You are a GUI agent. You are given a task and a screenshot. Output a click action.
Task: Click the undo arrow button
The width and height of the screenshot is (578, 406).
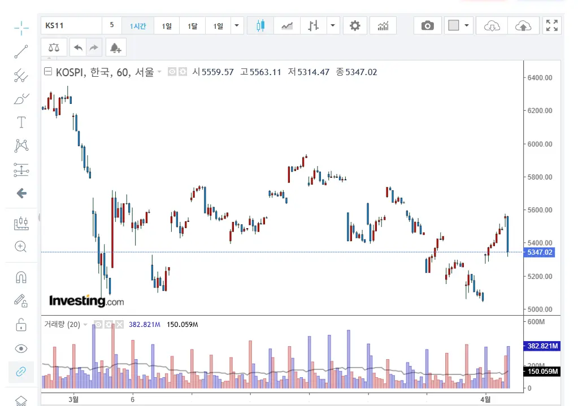coord(78,48)
